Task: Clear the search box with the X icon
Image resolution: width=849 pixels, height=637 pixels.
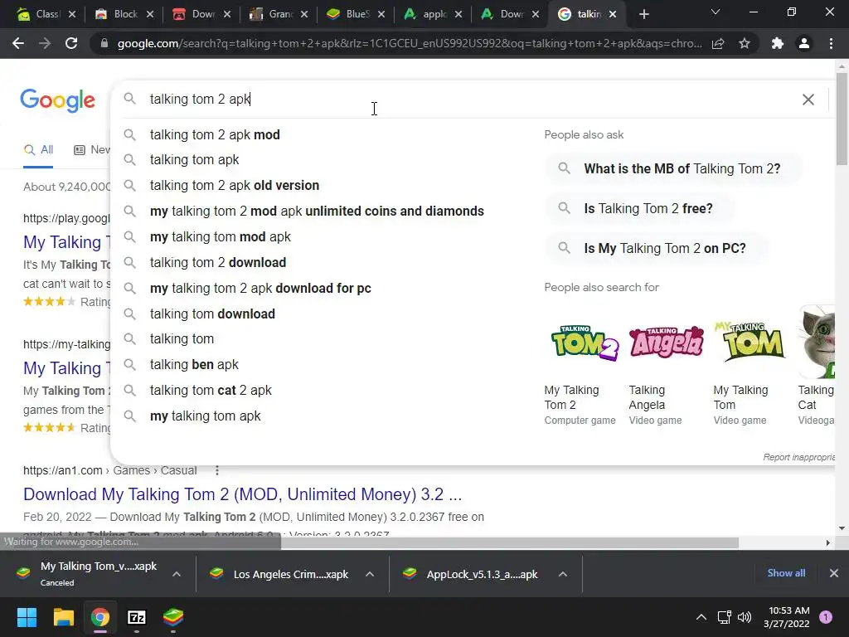Action: 808,100
